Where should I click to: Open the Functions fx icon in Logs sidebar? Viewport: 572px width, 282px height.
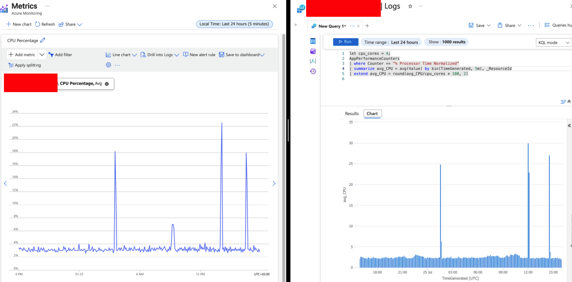[x=313, y=61]
